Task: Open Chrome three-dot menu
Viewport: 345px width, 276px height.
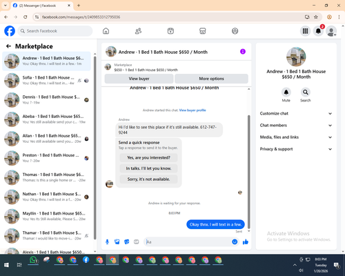Action: pos(339,17)
